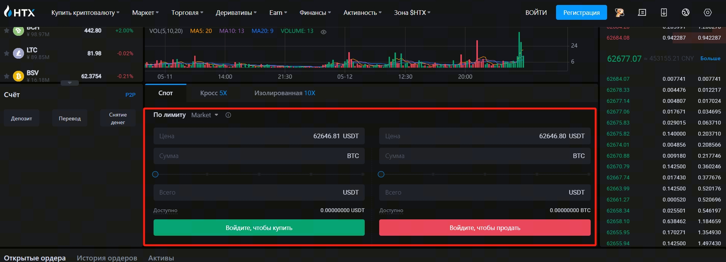Open the hexagon settings icon
This screenshot has width=726, height=262.
707,13
